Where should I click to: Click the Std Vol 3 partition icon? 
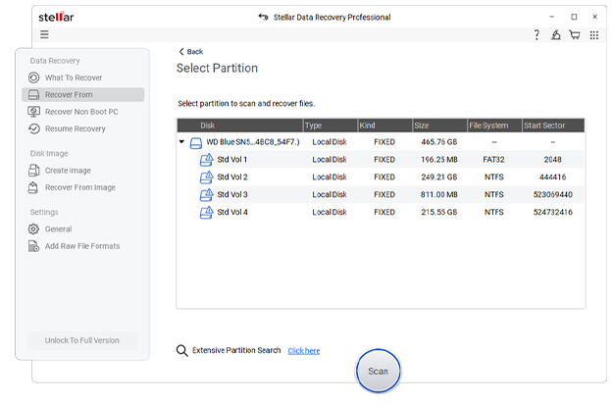click(207, 195)
